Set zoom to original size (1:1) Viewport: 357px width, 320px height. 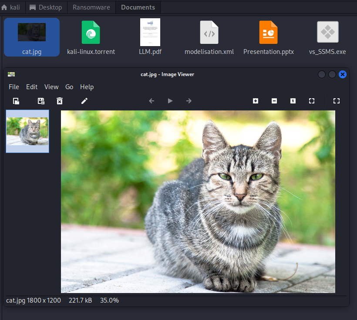pyautogui.click(x=293, y=101)
